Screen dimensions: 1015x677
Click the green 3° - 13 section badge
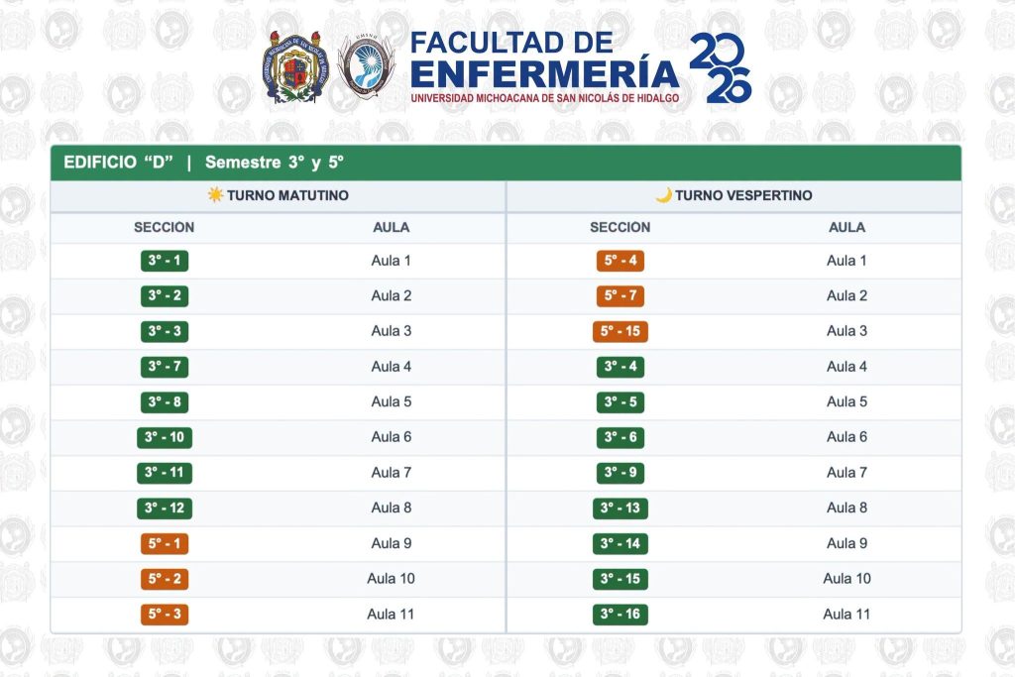tap(620, 508)
